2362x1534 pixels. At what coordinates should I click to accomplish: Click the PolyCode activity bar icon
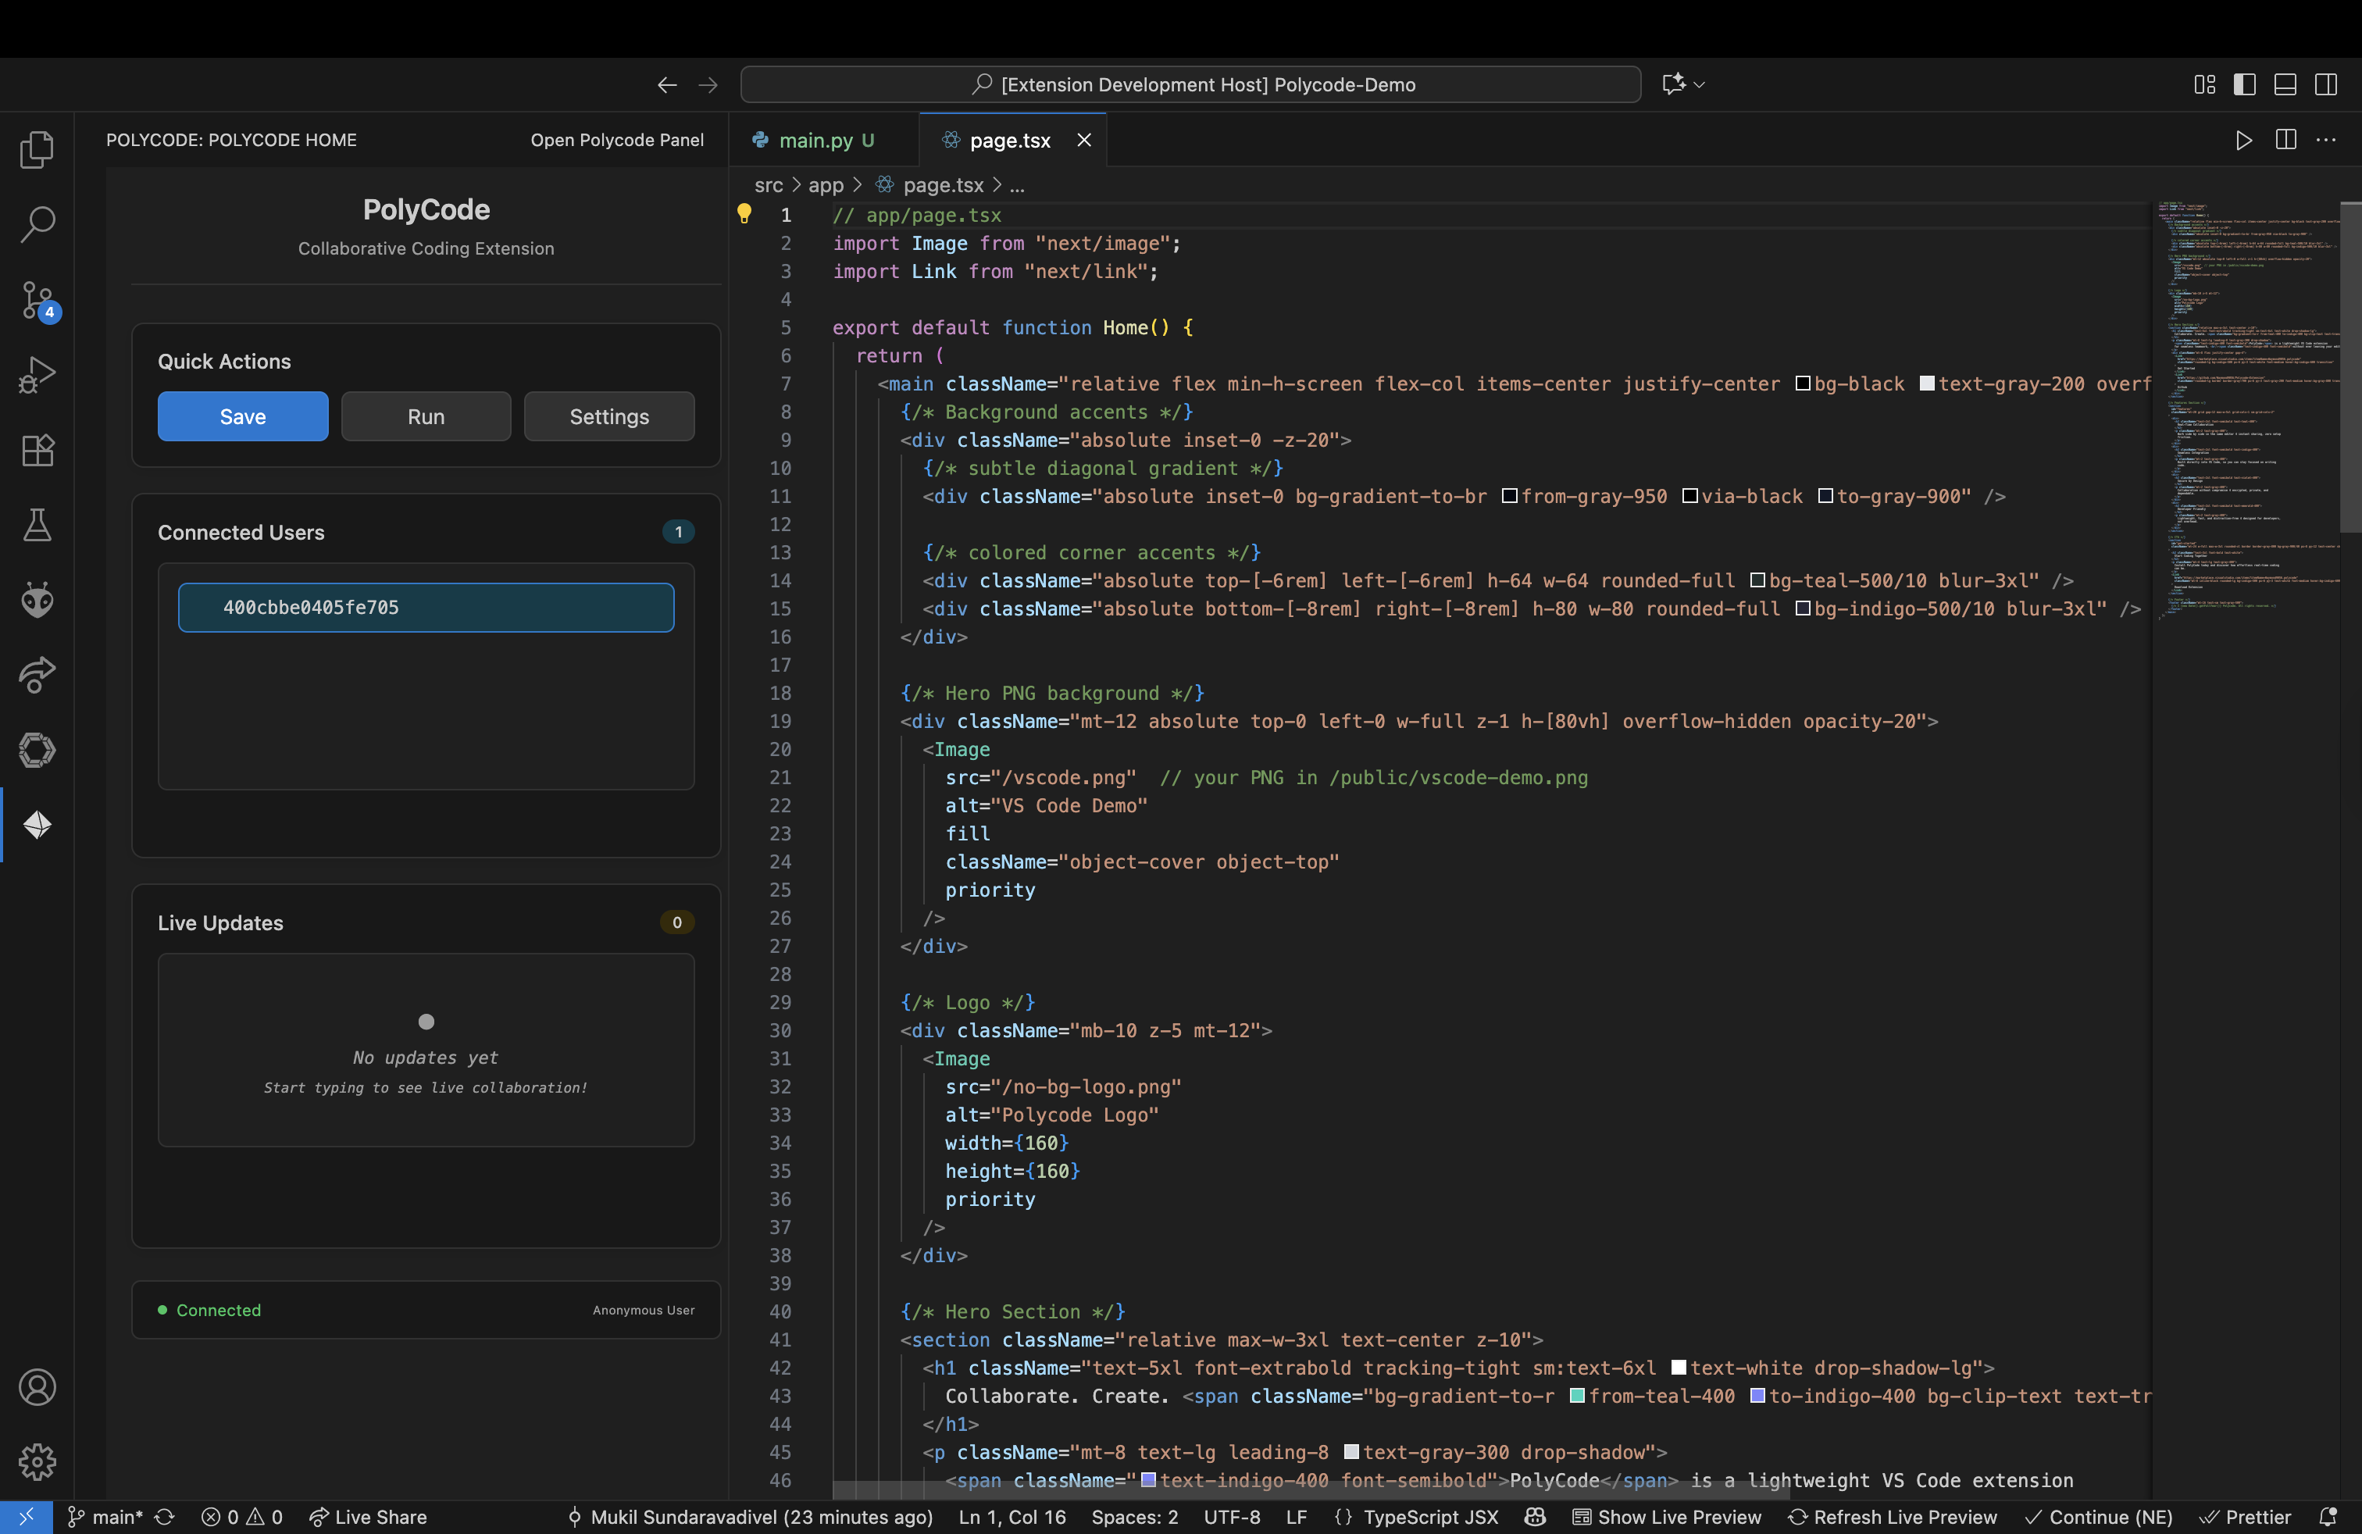(x=37, y=825)
